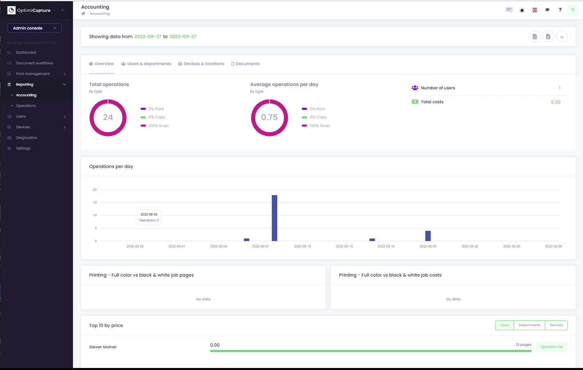
Task: Toggle 0% Copy legend under Total operations
Action: click(x=153, y=117)
